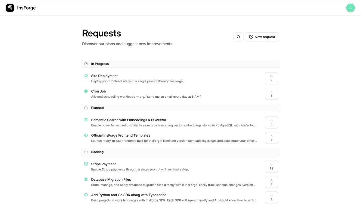
Task: Collapse the Planned section header
Action: coord(180,108)
